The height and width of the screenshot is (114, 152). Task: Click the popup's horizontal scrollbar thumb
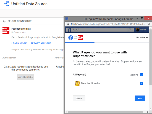[105, 112]
